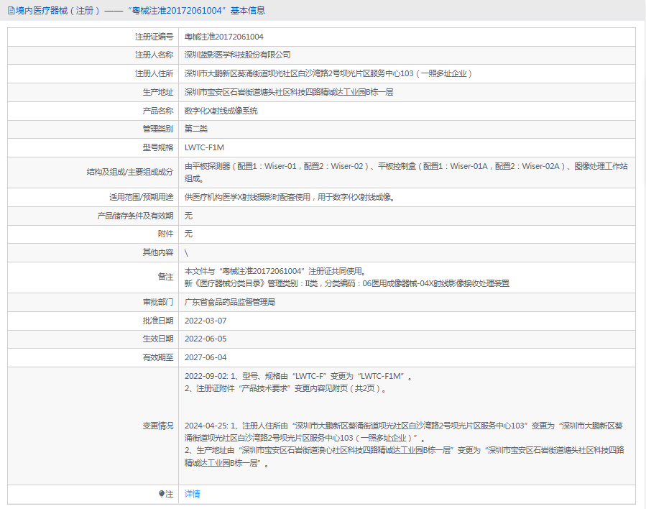Click the page title 境内医疗器械（注册）基本信息
The height and width of the screenshot is (509, 646).
coord(140,11)
